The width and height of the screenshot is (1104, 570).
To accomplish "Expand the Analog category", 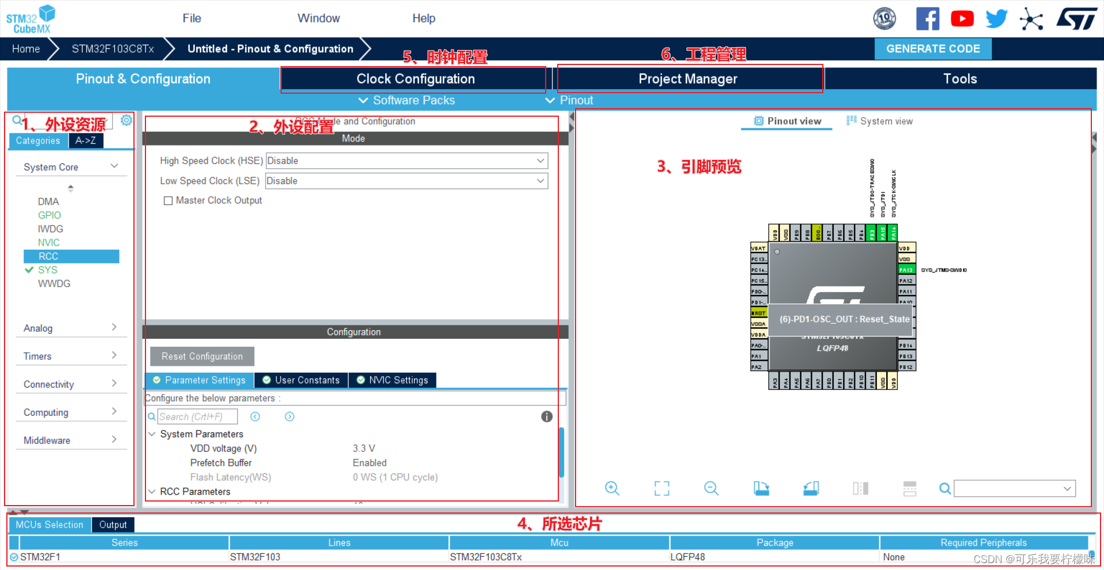I will 114,327.
